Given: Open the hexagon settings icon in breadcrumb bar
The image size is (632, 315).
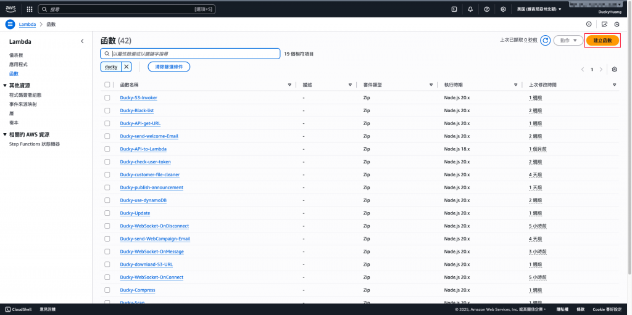Looking at the screenshot, I should tap(617, 24).
